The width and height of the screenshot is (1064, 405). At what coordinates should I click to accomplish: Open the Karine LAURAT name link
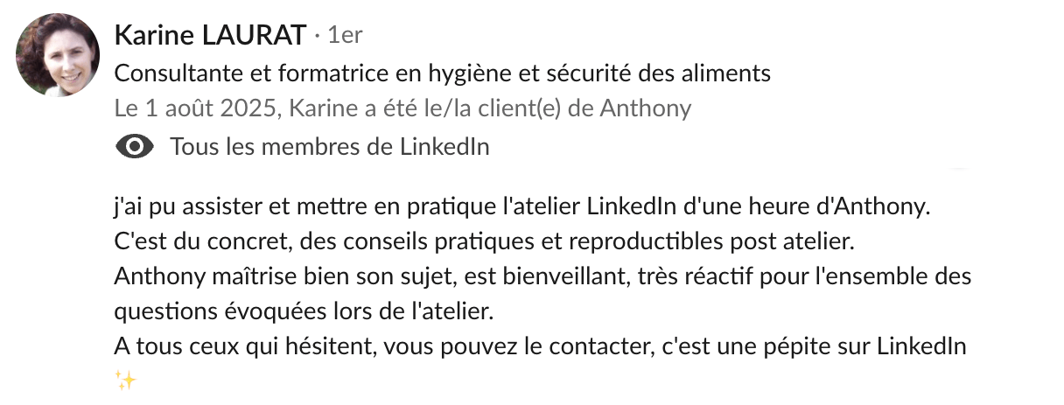click(210, 36)
